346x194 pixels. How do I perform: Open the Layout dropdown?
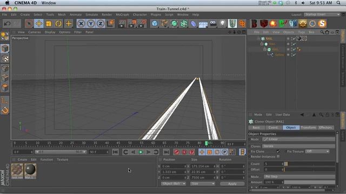322,15
